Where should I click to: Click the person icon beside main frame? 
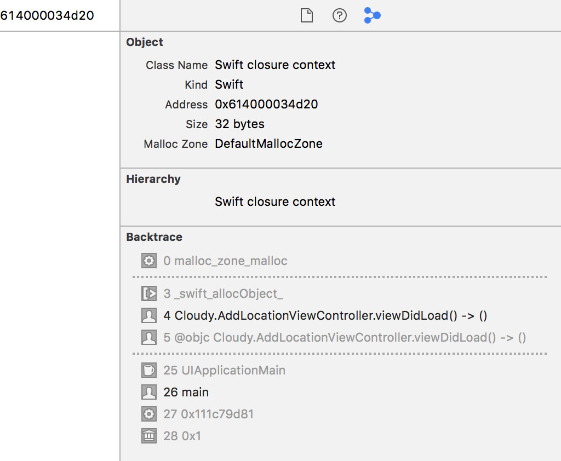[148, 392]
